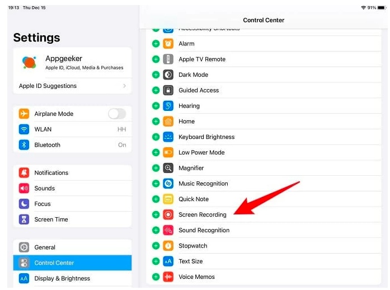The height and width of the screenshot is (290, 390).
Task: Click the Apple TV Remote icon
Action: pyautogui.click(x=168, y=59)
